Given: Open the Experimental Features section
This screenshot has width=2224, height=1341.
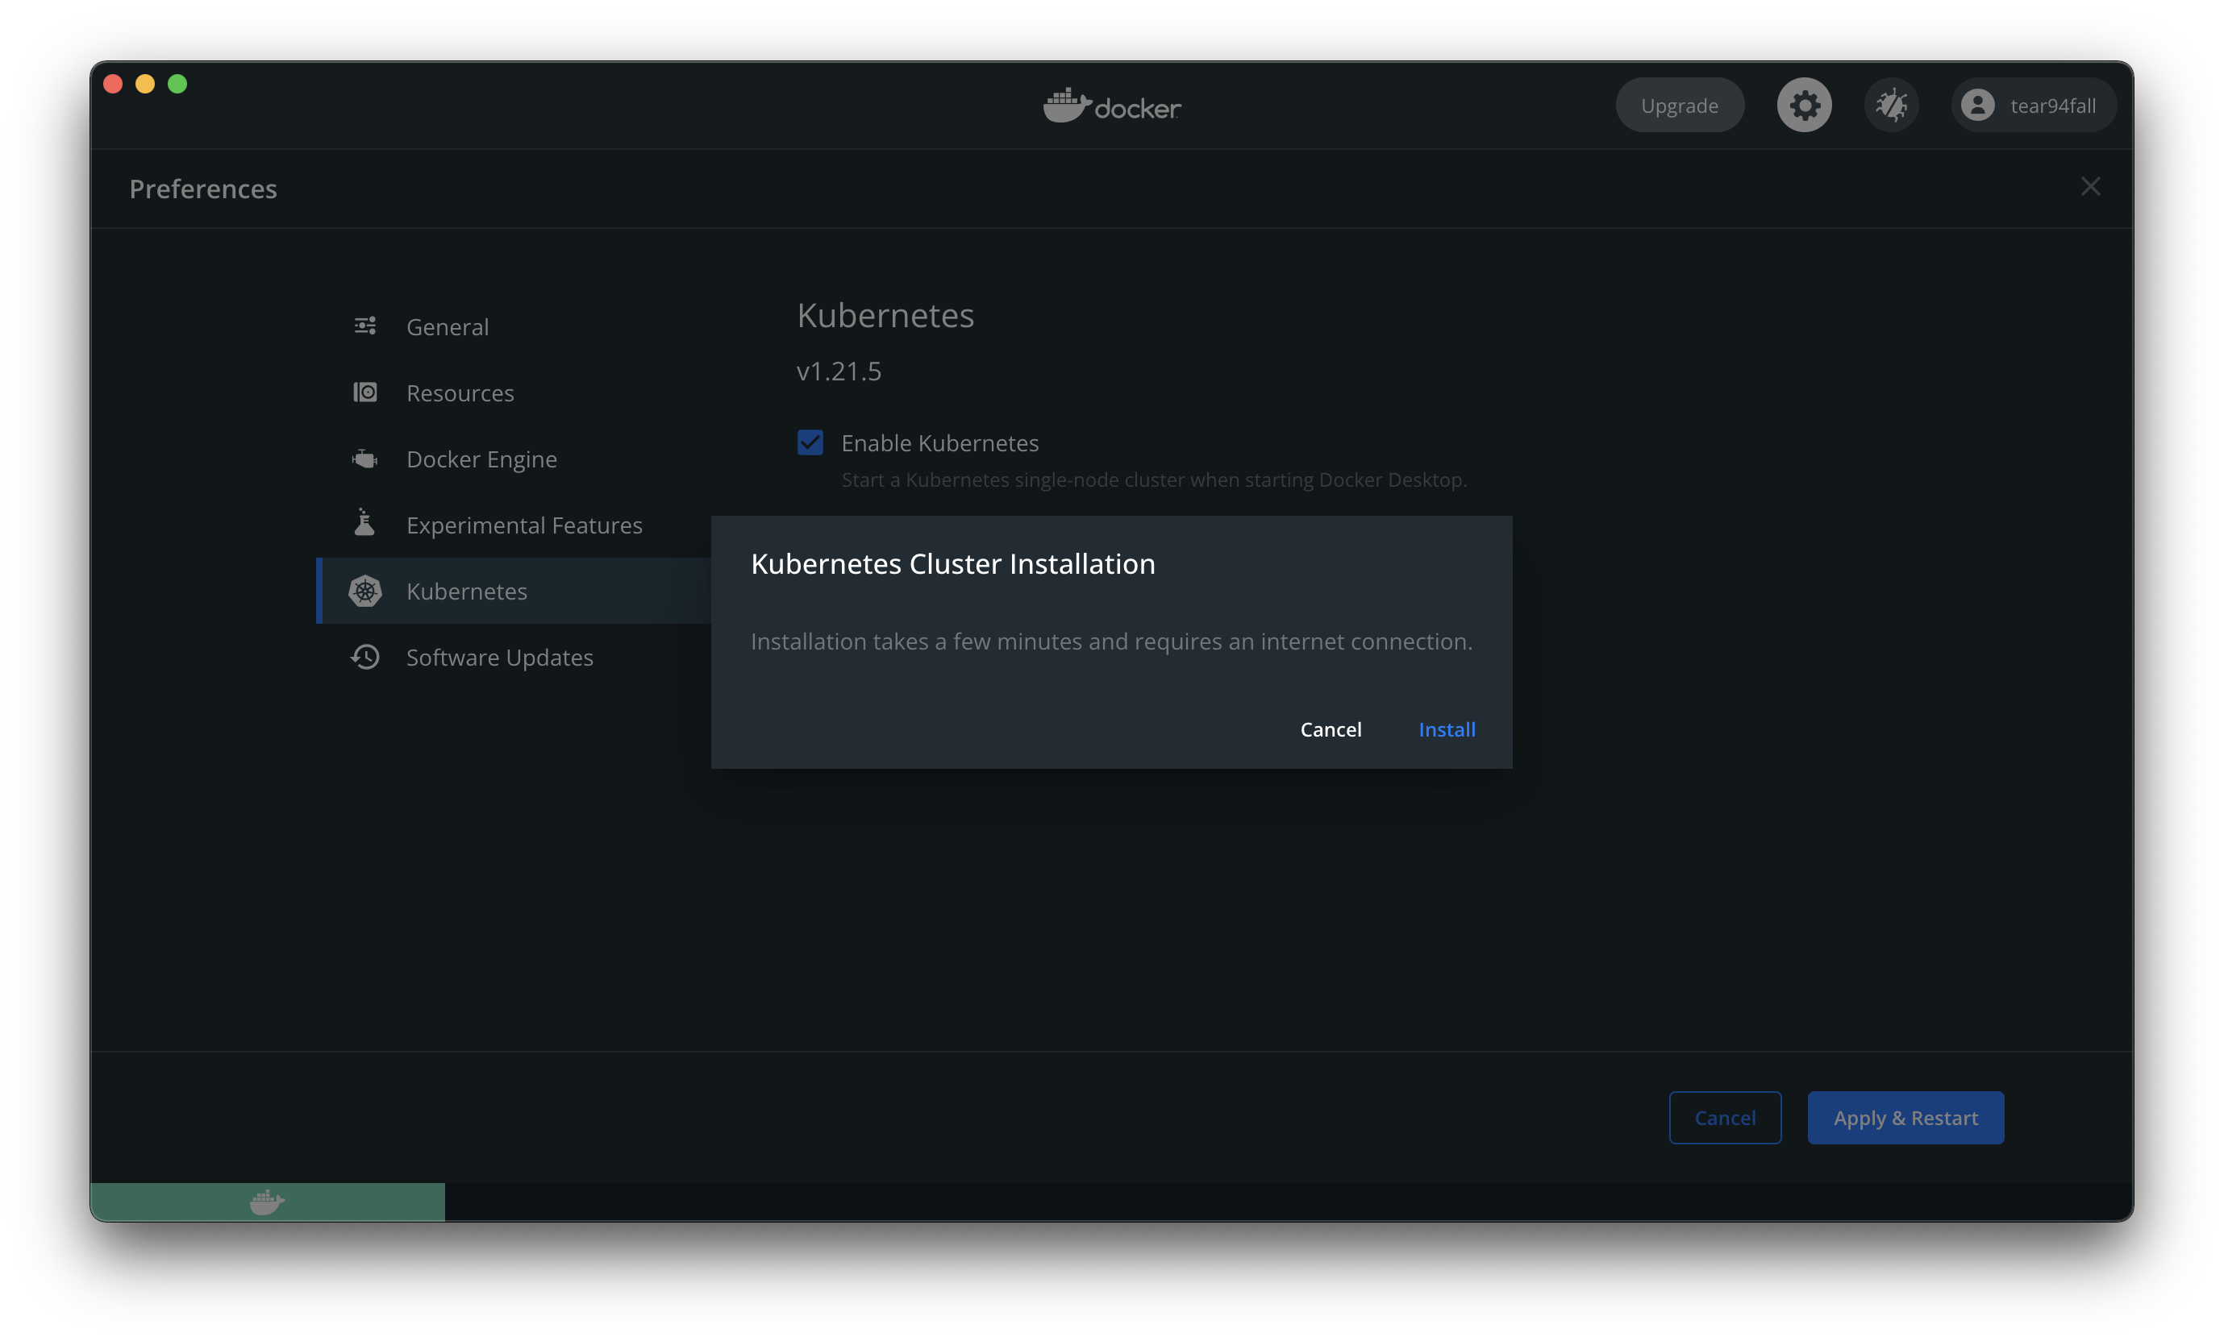Looking at the screenshot, I should tap(523, 525).
